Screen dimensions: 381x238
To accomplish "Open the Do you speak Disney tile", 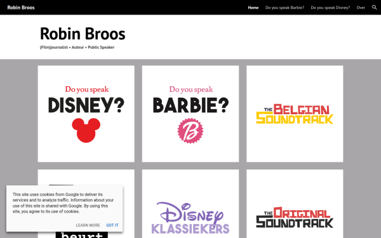I will [86, 114].
